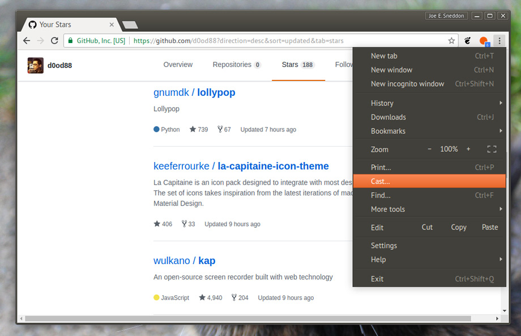Viewport: 521px width, 336px height.
Task: Toggle fullscreen mode in Zoom row
Action: 492,149
